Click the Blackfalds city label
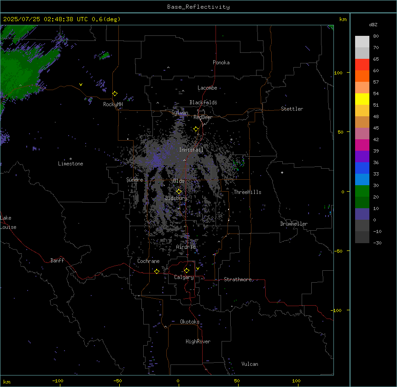The height and width of the screenshot is (387, 397). point(203,102)
